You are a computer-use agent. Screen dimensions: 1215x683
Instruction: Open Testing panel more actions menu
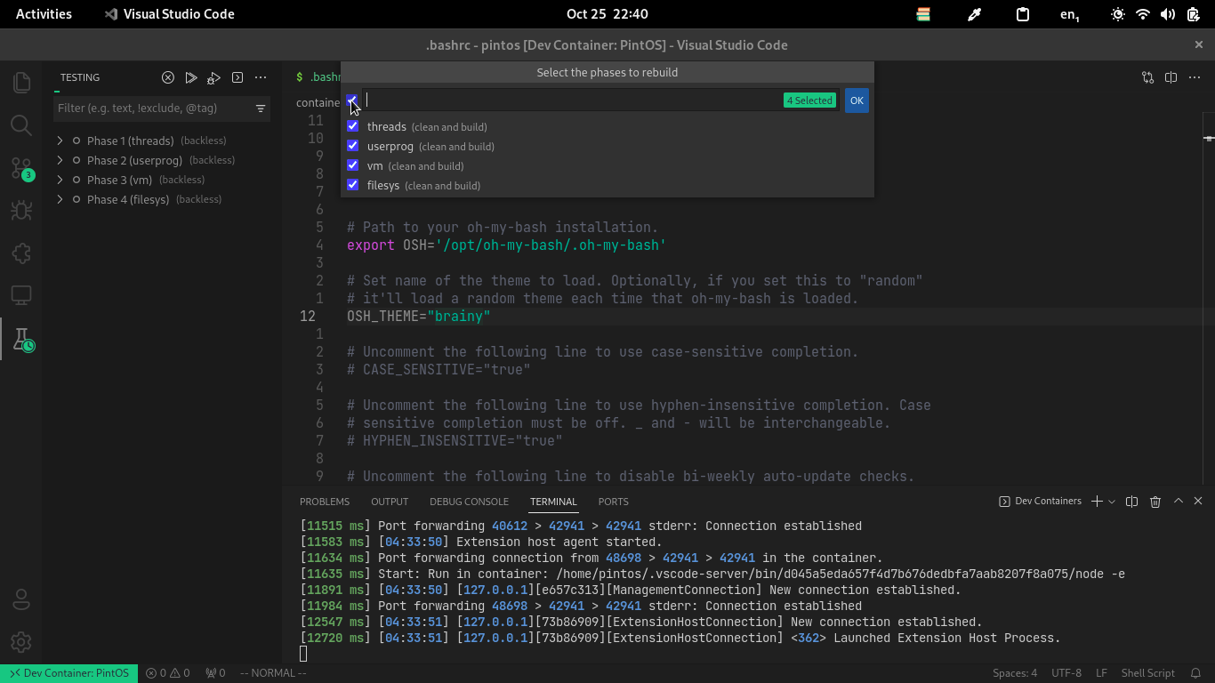point(261,77)
